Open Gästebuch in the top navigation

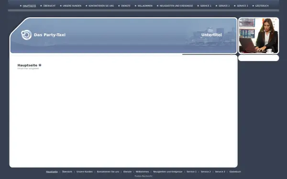tap(262, 6)
